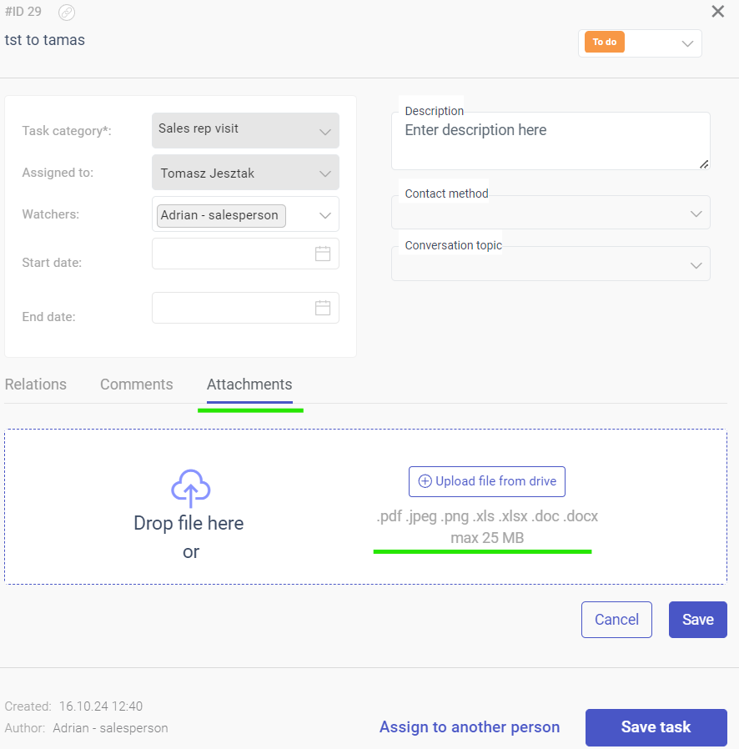The image size is (739, 749).
Task: Click into the Description text field
Action: coord(550,141)
